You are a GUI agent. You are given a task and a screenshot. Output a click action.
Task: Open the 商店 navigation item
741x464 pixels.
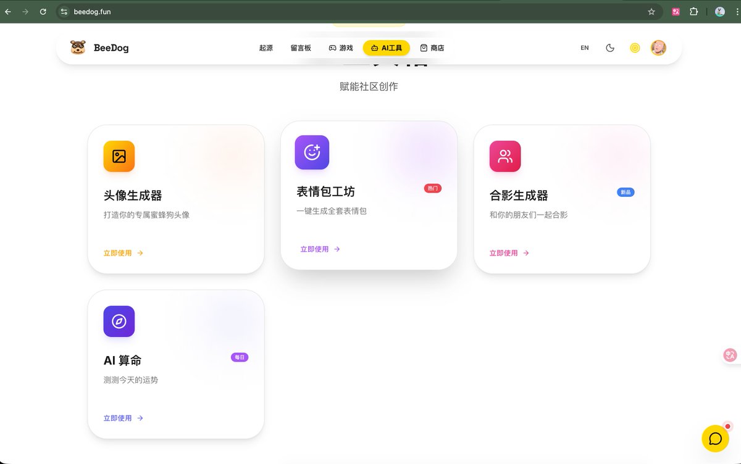[432, 48]
